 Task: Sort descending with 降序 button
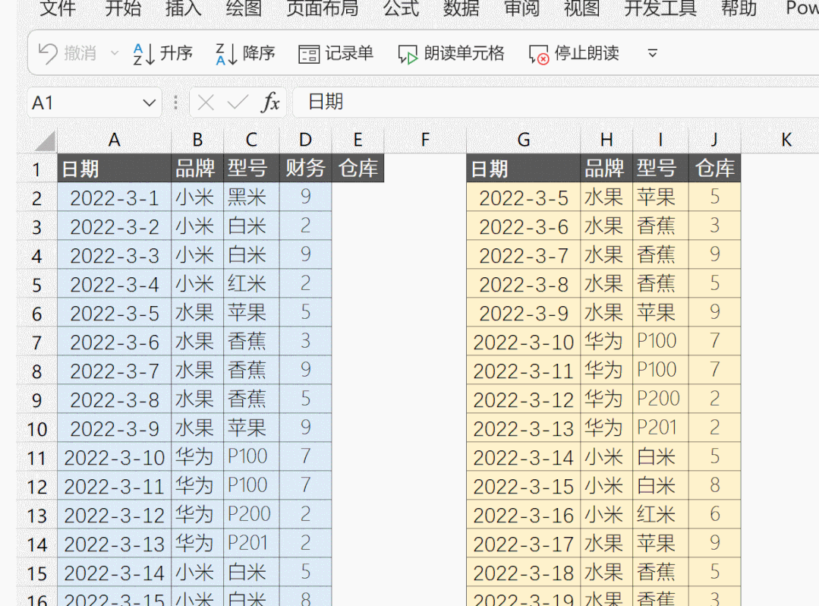245,53
